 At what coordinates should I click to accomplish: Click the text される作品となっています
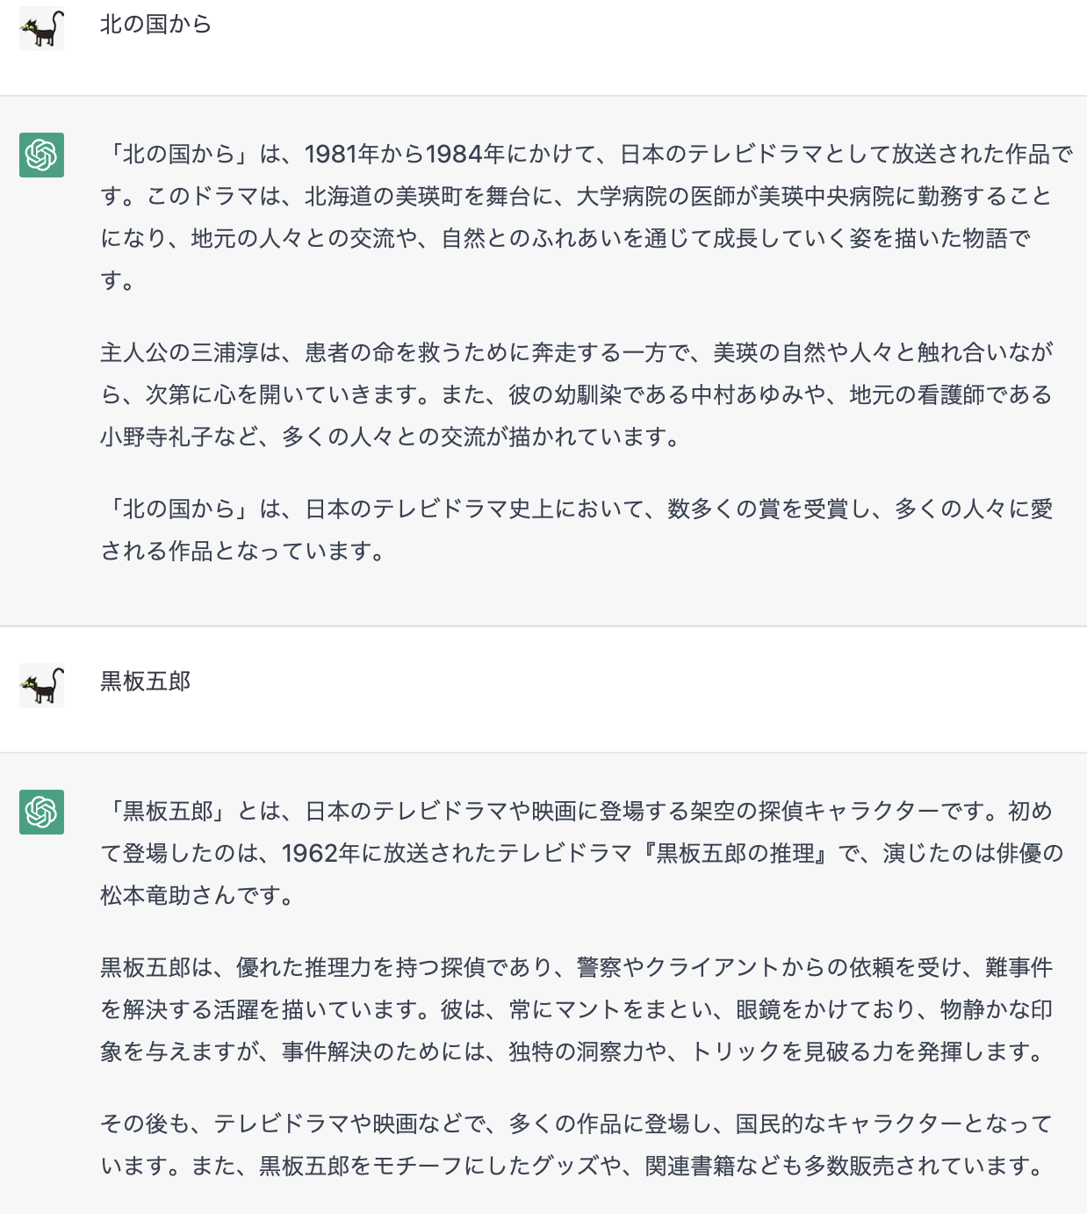(x=241, y=551)
